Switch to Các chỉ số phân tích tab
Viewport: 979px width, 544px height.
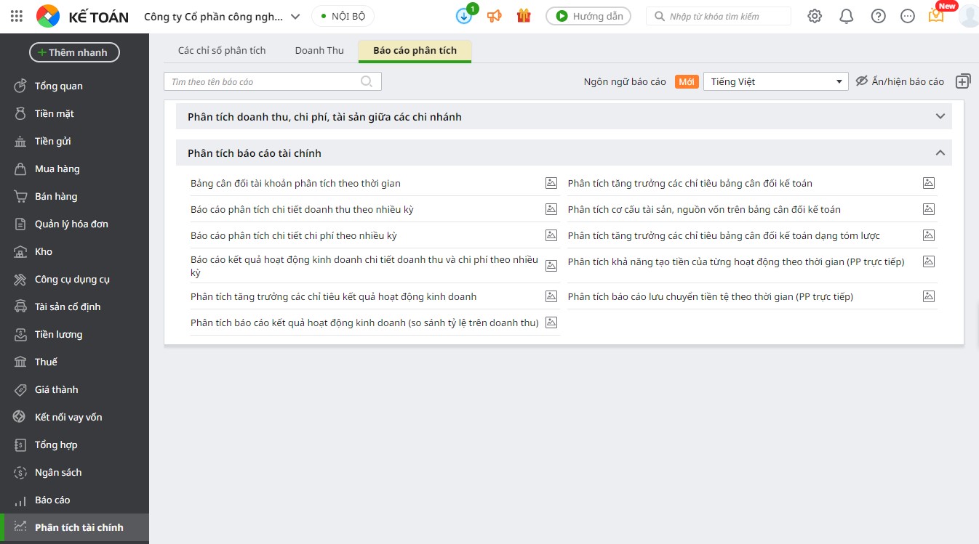tap(222, 51)
